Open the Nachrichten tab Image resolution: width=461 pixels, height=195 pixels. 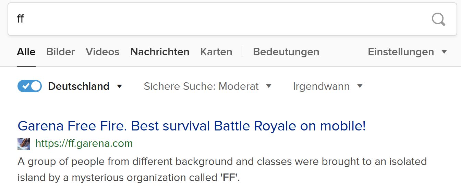click(x=160, y=52)
